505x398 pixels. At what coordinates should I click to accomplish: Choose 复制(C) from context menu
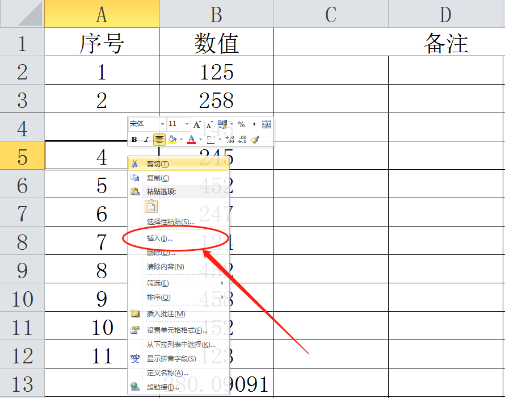179,178
